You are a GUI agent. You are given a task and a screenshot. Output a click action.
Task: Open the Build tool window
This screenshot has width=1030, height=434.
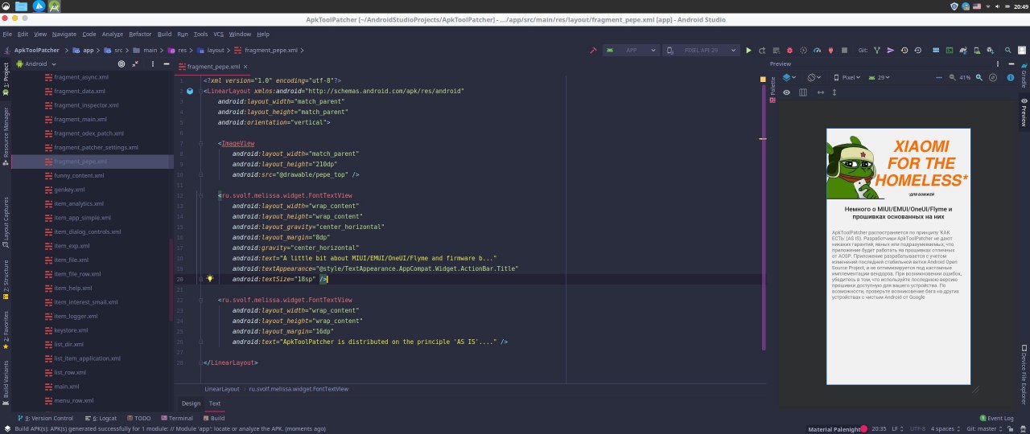(214, 419)
